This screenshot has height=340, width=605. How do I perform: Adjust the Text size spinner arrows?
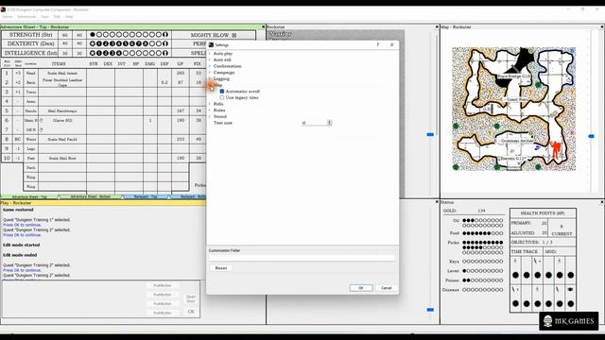[329, 123]
